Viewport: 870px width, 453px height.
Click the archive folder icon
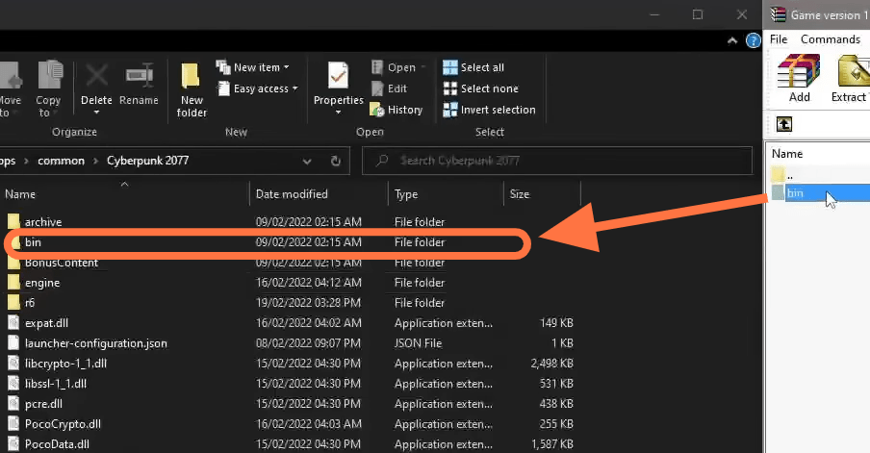click(13, 222)
